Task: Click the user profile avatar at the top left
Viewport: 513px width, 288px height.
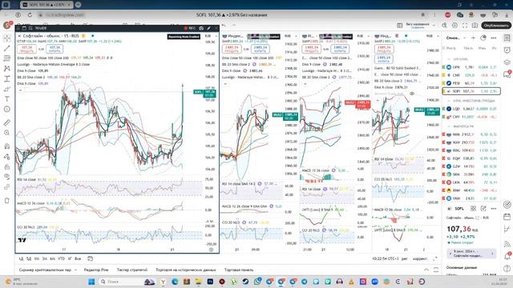Action: pos(7,25)
